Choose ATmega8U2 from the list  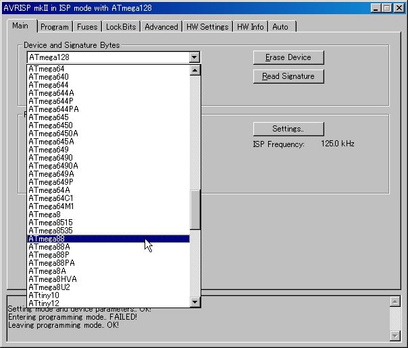click(49, 287)
